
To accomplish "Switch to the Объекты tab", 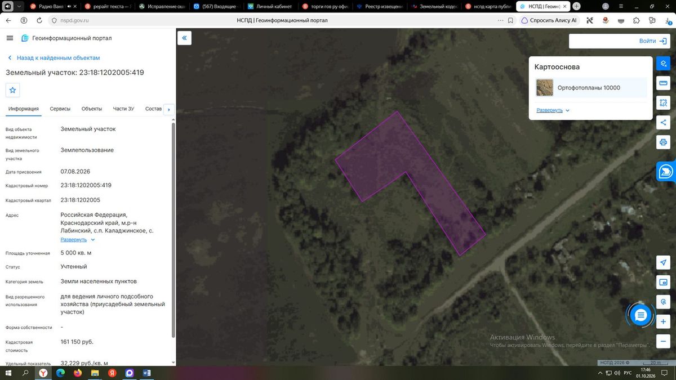I will (x=92, y=109).
